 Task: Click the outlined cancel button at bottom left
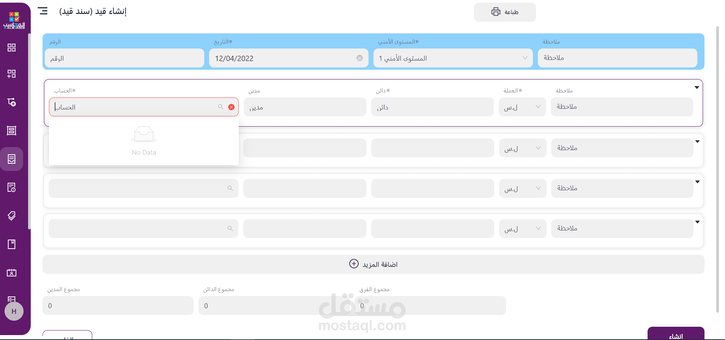[67, 335]
